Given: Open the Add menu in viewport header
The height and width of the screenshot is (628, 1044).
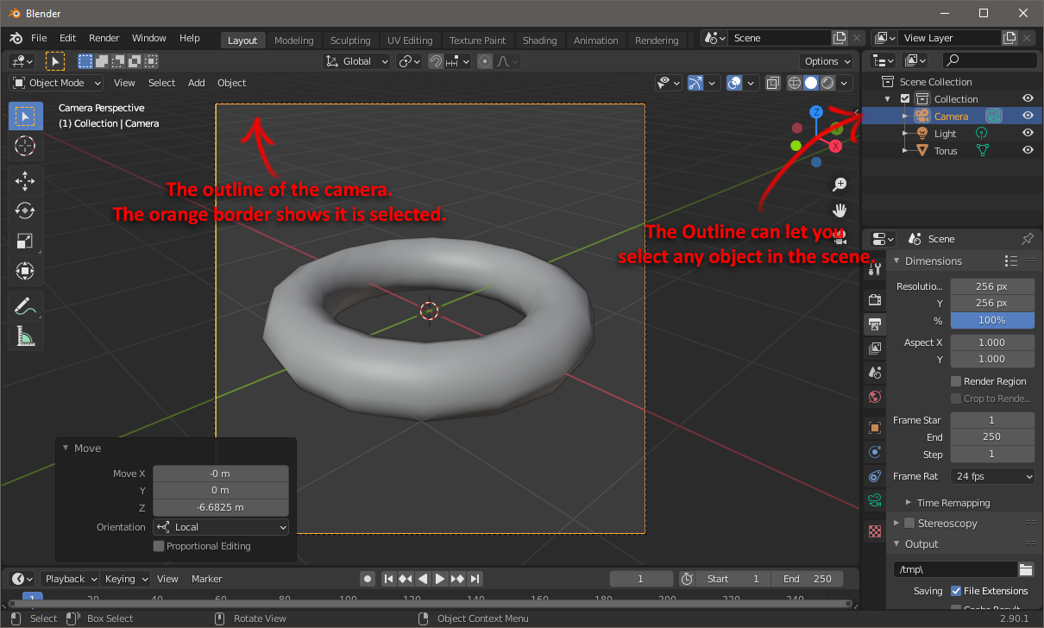Looking at the screenshot, I should 197,83.
